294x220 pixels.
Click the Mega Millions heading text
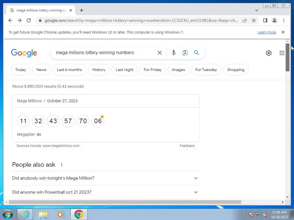coord(30,101)
